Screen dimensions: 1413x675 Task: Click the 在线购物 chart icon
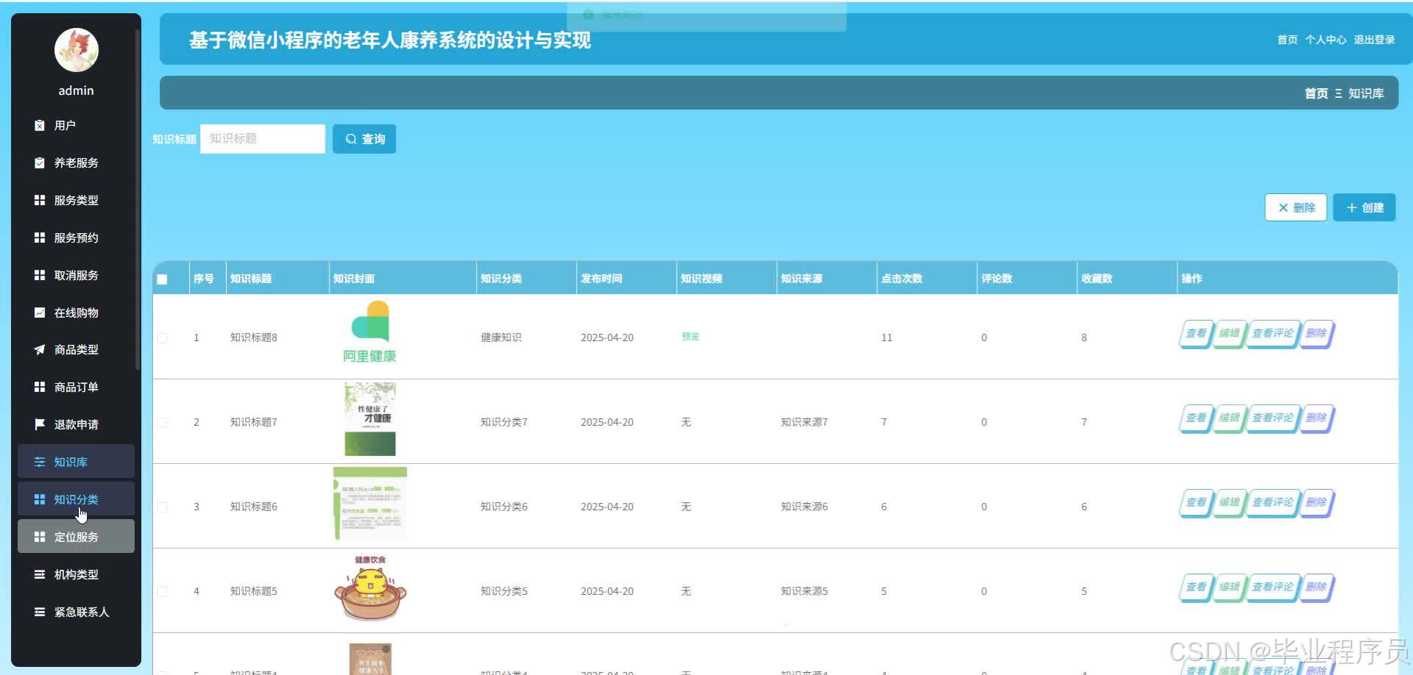pos(40,312)
